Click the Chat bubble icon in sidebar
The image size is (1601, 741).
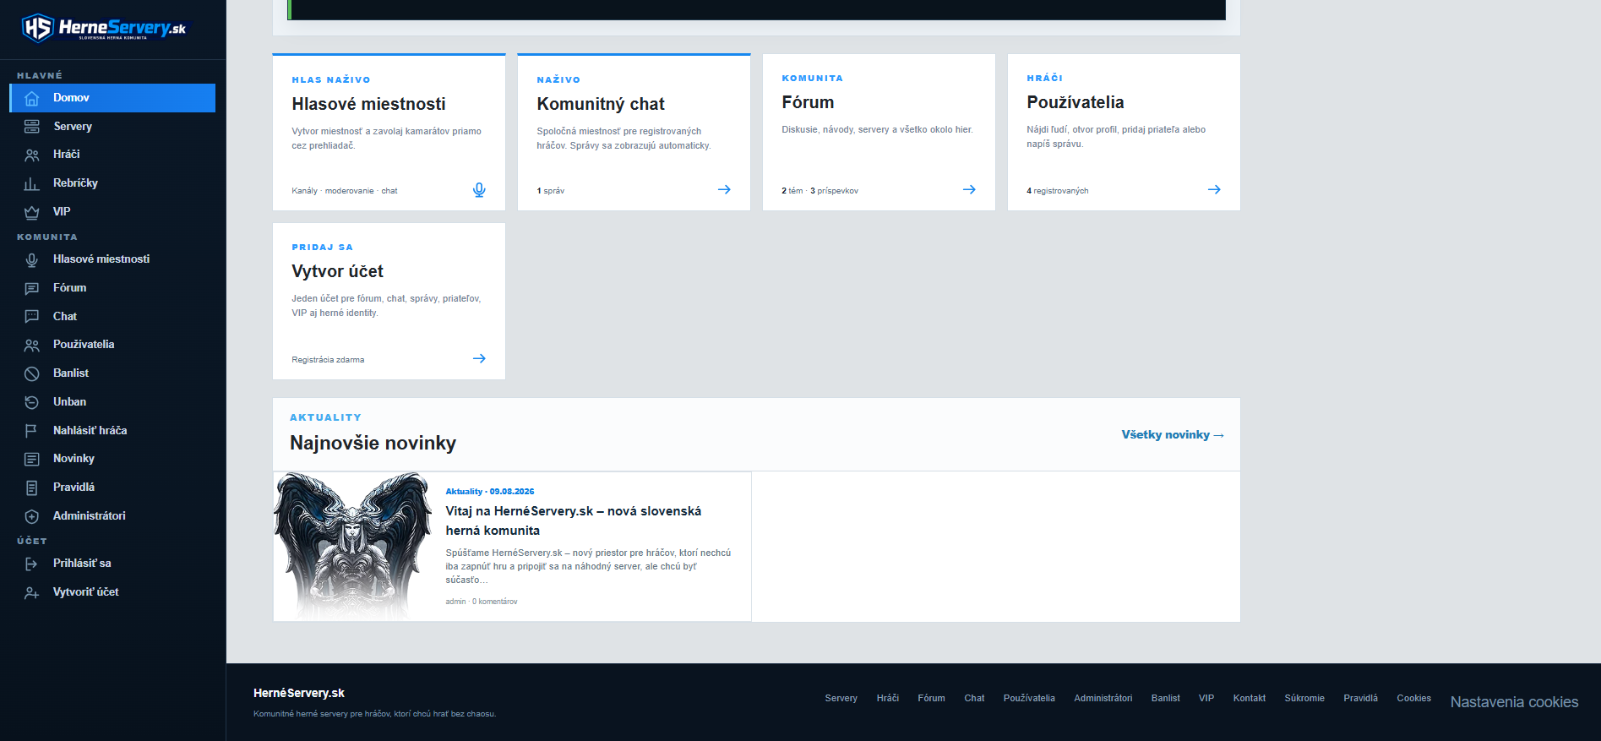click(x=32, y=317)
